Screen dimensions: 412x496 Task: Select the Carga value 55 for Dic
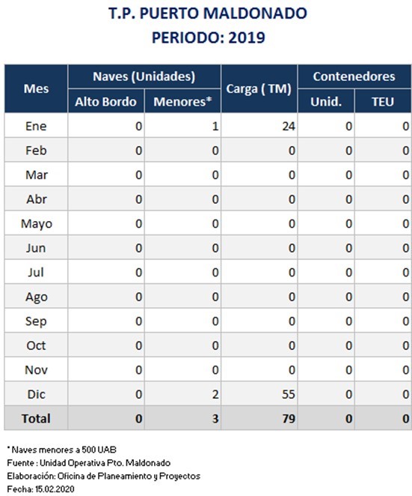[289, 394]
